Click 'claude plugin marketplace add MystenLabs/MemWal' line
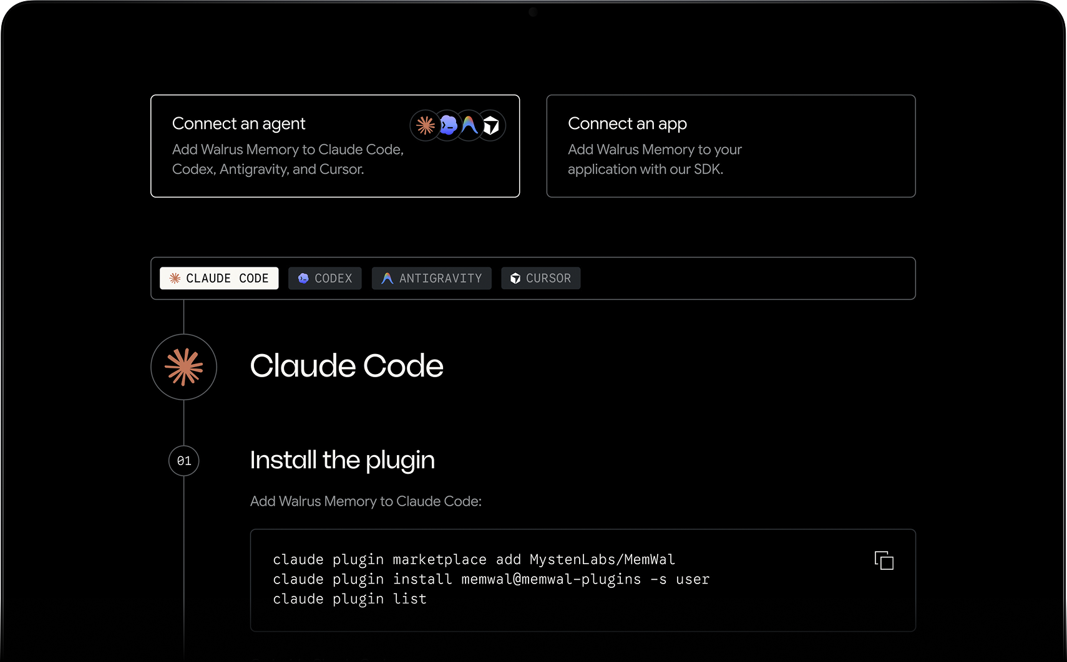Viewport: 1067px width, 662px height. pyautogui.click(x=474, y=560)
